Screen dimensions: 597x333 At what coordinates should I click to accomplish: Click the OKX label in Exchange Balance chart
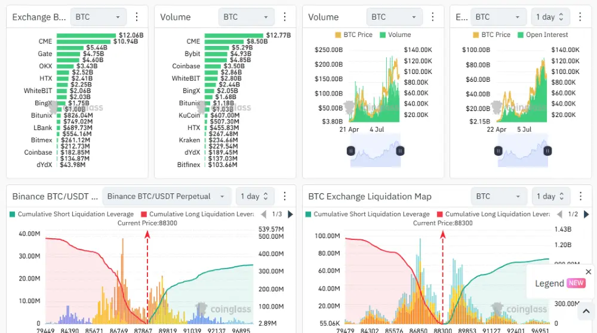click(46, 66)
